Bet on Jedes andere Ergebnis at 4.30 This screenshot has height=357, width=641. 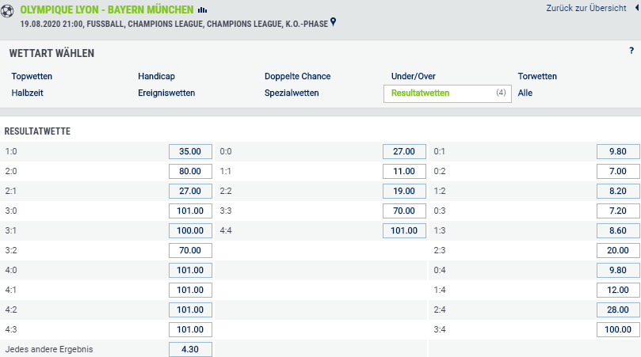tap(190, 350)
